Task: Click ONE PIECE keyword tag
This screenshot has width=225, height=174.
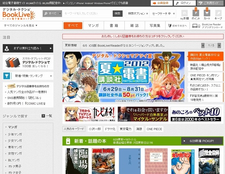Action: pyautogui.click(x=154, y=129)
